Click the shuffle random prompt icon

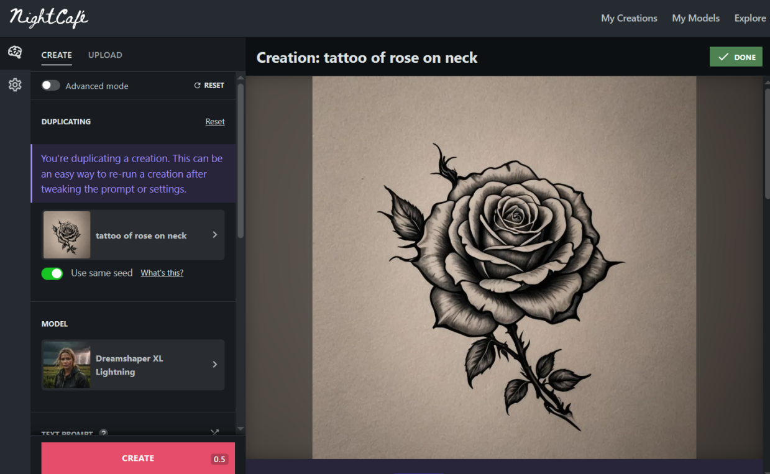click(x=215, y=432)
